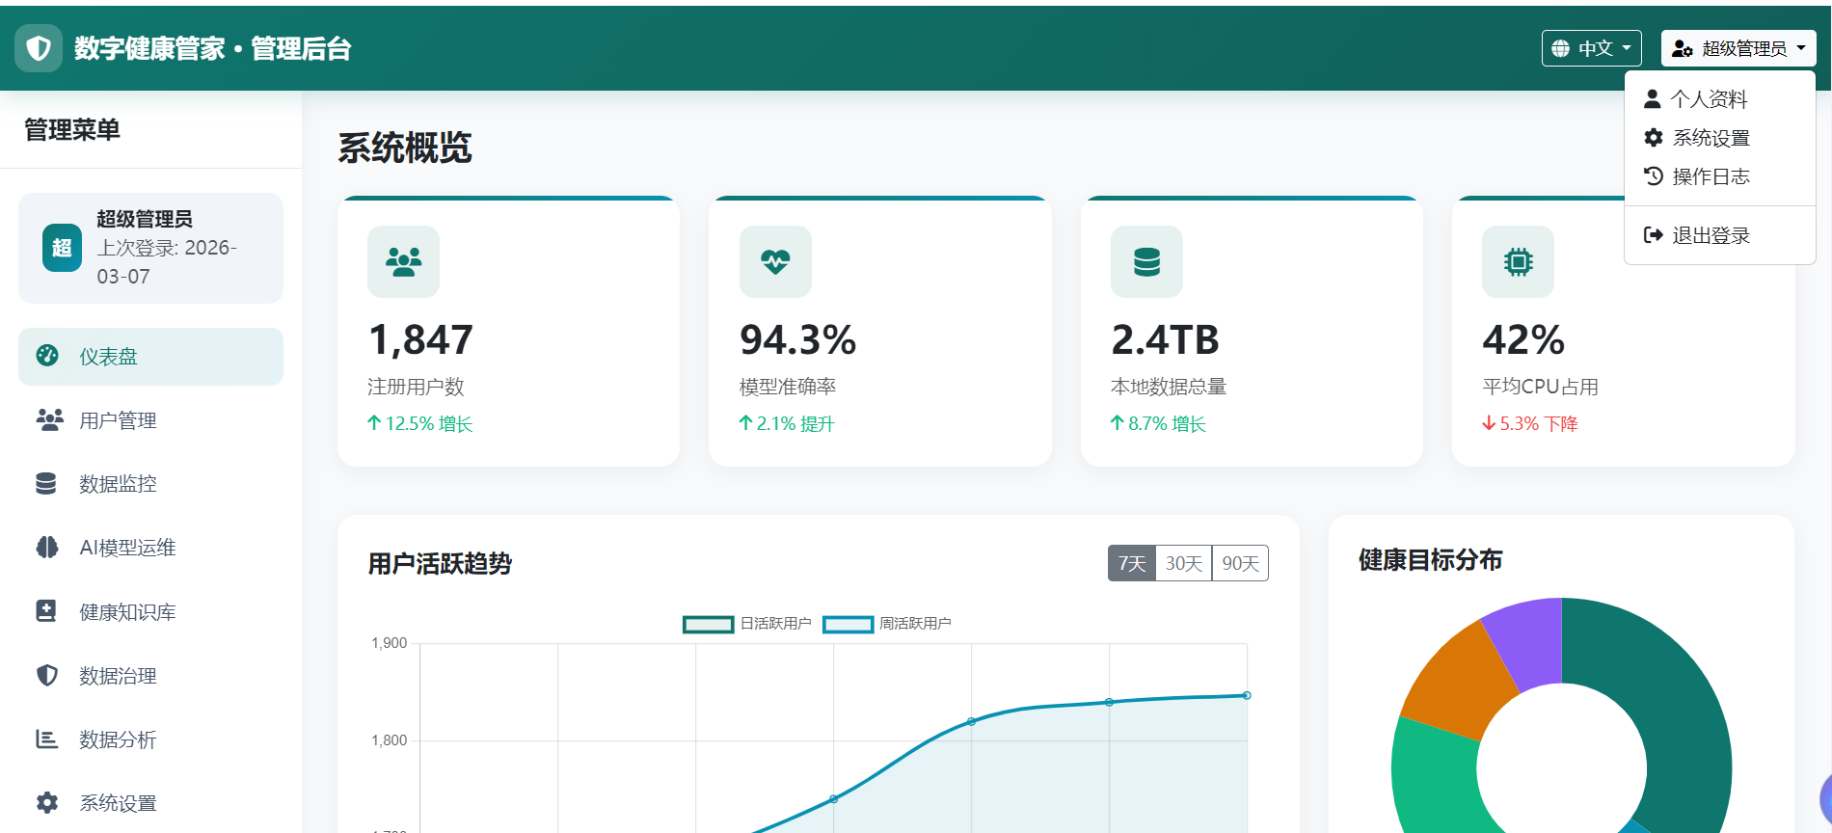The height and width of the screenshot is (833, 1832).
Task: Click the shield logo in the header
Action: point(39,48)
